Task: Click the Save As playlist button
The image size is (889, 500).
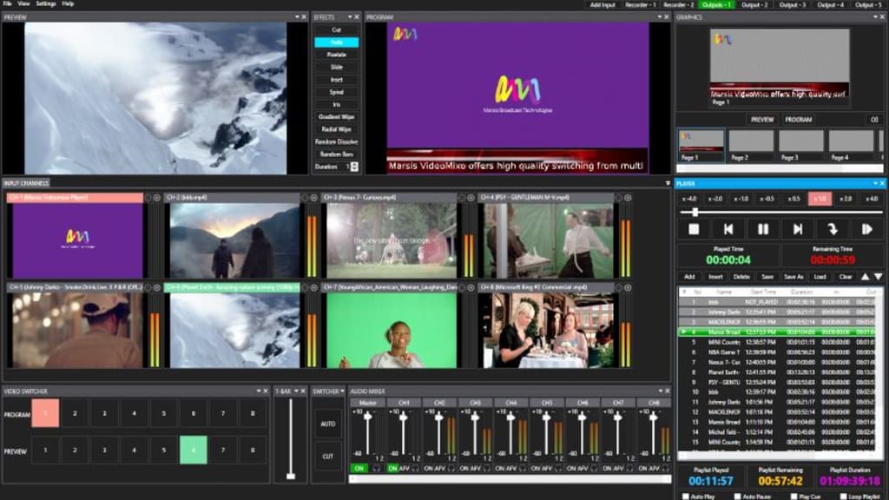Action: [794, 276]
